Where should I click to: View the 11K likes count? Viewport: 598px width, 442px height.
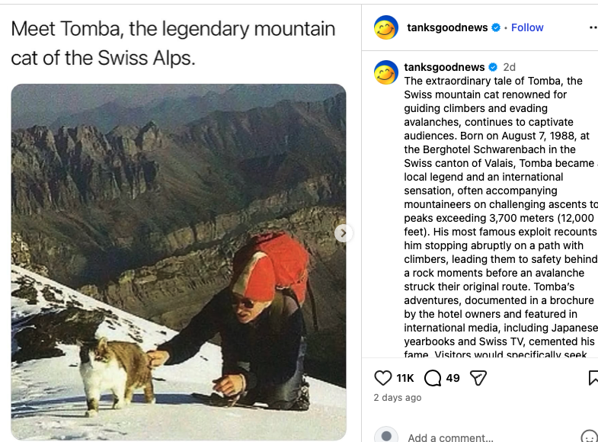point(405,378)
